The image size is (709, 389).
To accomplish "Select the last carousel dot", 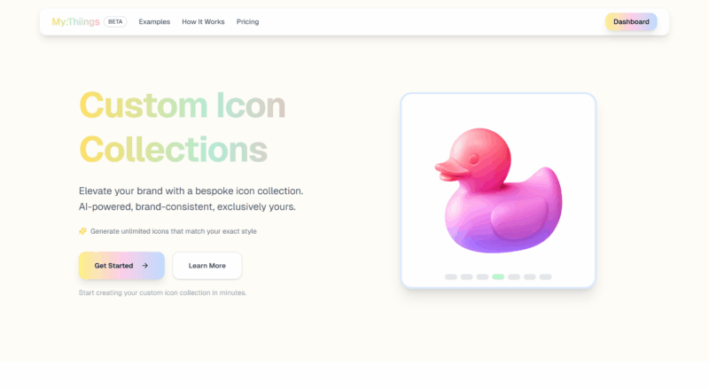I will tap(546, 276).
